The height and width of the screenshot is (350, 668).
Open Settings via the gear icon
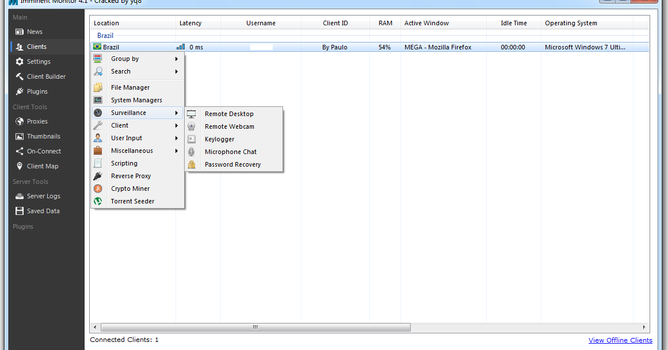pyautogui.click(x=19, y=61)
